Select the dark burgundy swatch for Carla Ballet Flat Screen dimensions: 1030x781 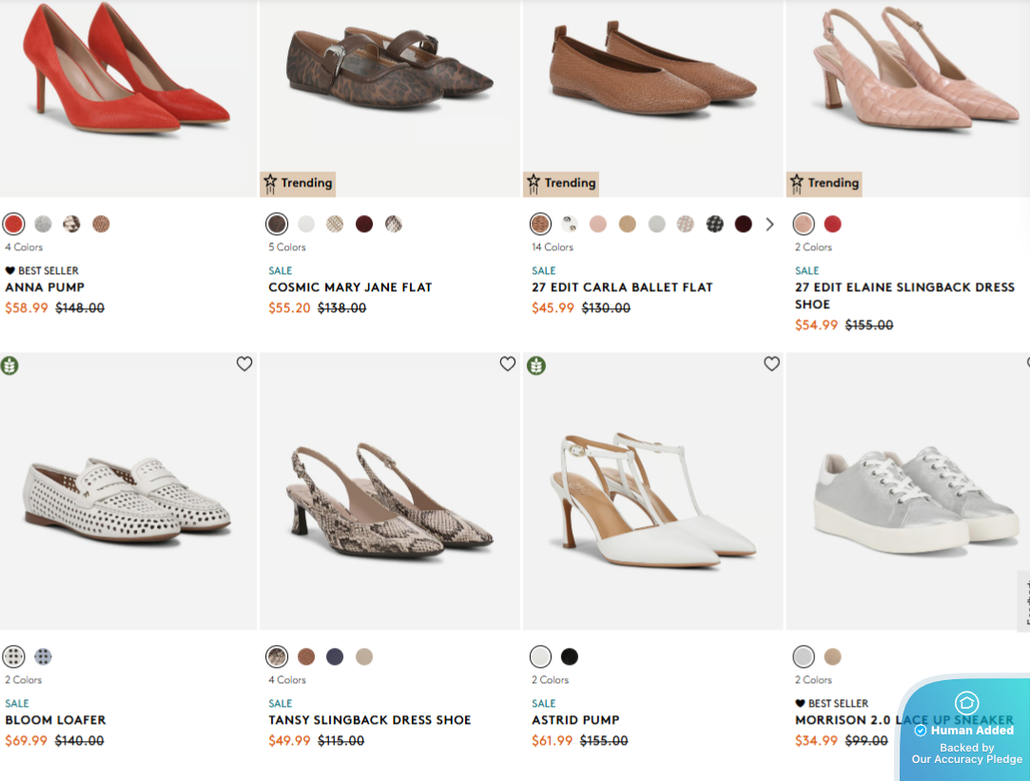click(743, 224)
